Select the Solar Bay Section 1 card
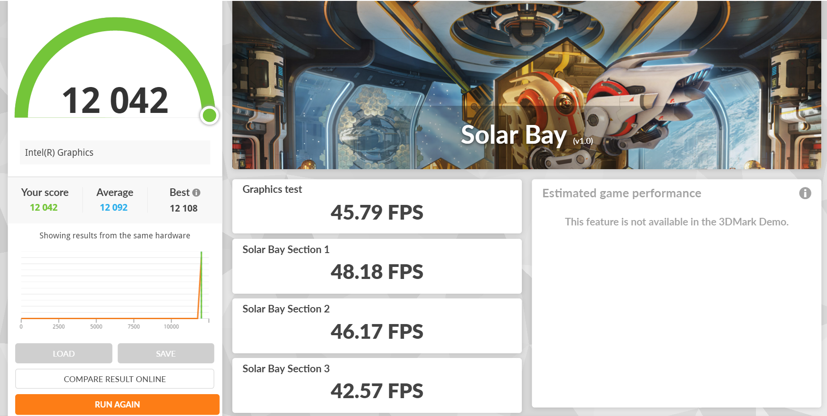This screenshot has width=827, height=416. coord(377,266)
